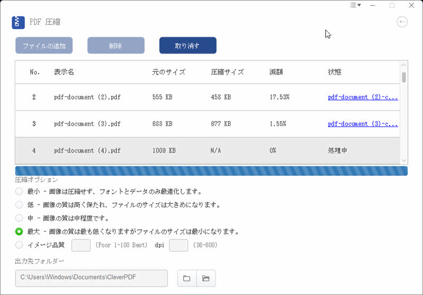Select the 最大 compression radio option
Screen dimensions: 423x295
19,231
